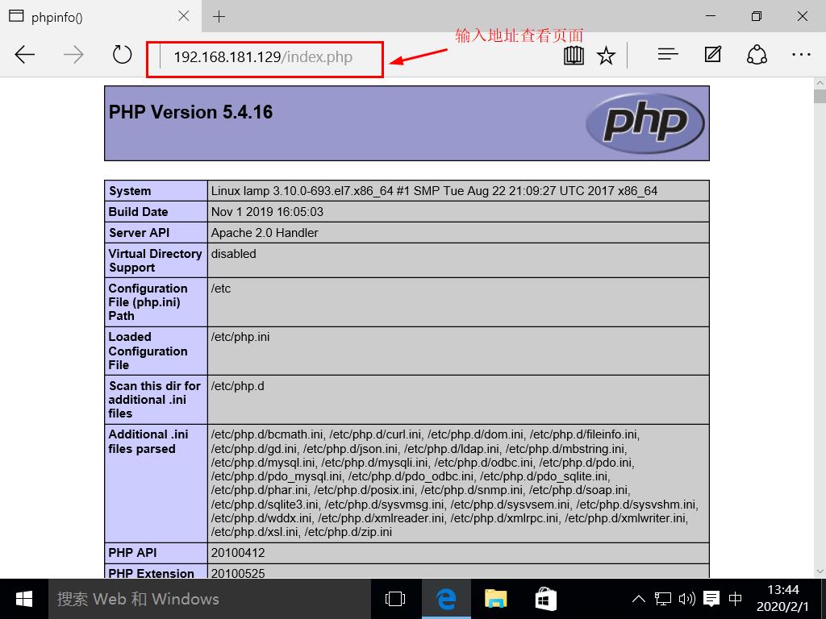The height and width of the screenshot is (619, 826).
Task: Click the System row label
Action: pyautogui.click(x=130, y=191)
